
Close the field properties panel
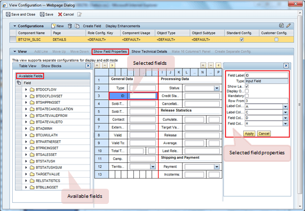point(286,66)
